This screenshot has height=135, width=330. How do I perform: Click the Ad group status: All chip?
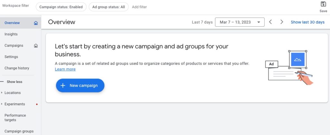click(x=109, y=7)
